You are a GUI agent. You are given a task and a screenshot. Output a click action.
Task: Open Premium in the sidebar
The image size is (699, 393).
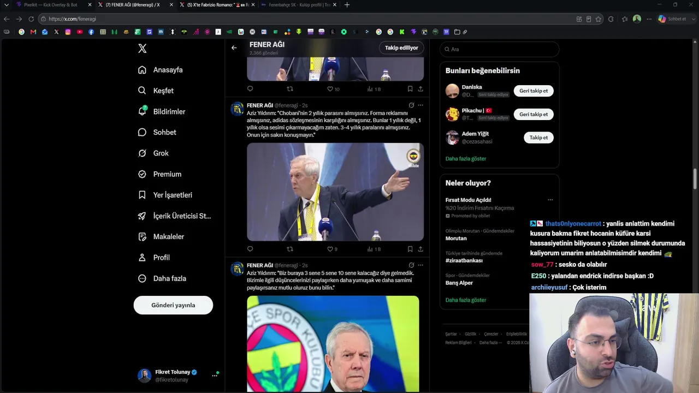[x=160, y=174]
